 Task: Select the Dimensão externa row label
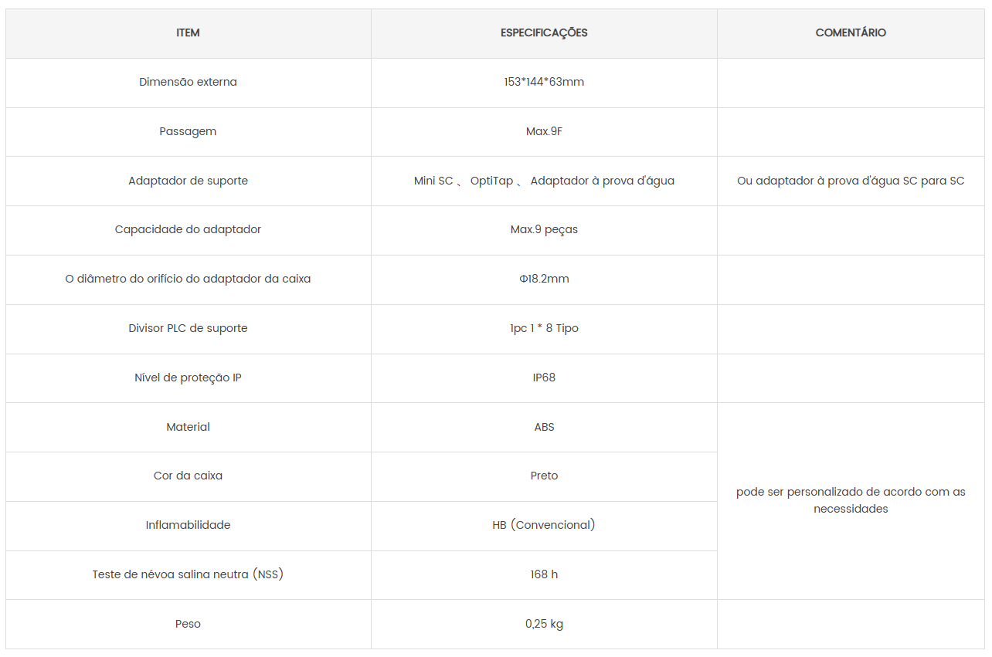tap(188, 82)
